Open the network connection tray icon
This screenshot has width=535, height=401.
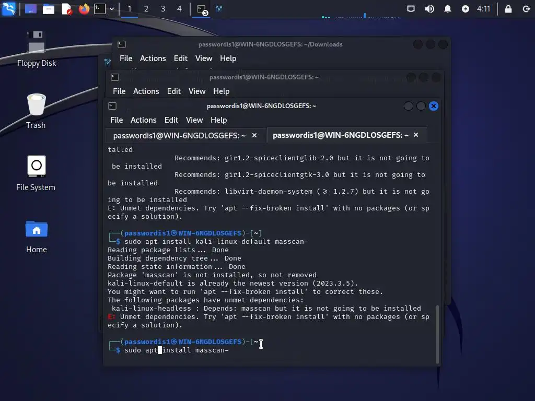pyautogui.click(x=411, y=9)
